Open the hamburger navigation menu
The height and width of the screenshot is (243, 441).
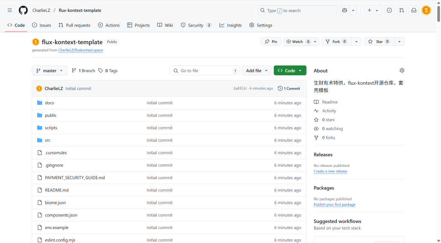click(x=10, y=10)
